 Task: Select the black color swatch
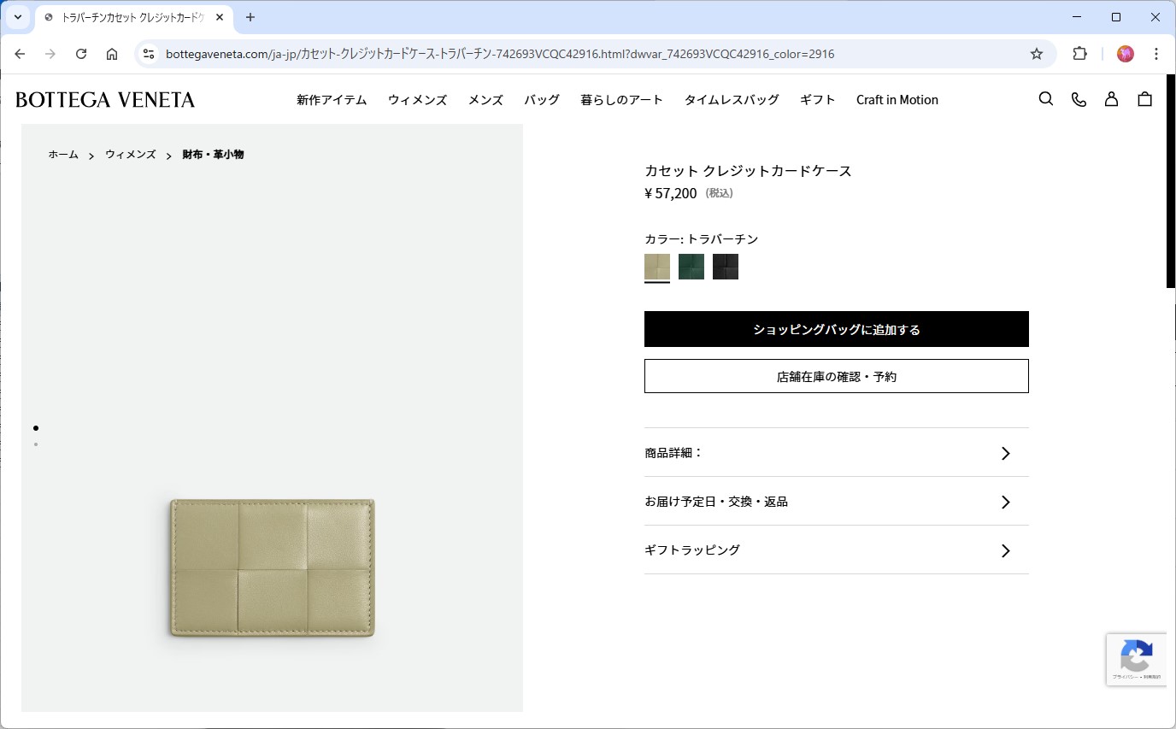click(x=726, y=267)
